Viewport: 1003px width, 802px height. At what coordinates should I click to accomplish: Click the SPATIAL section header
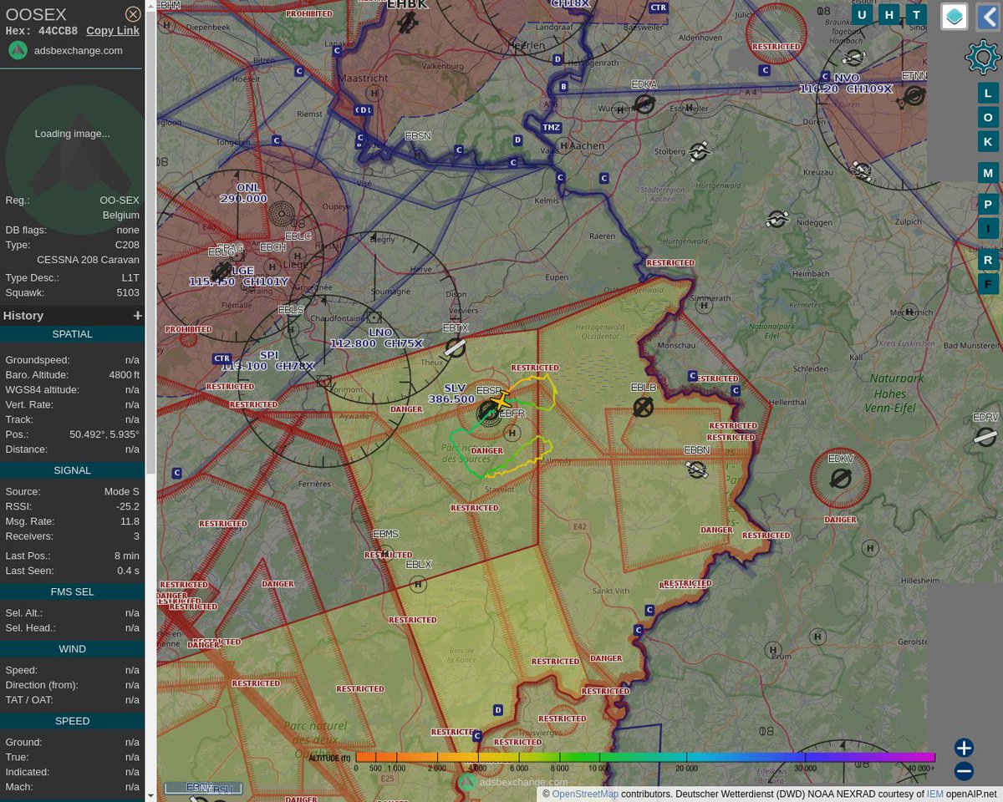pos(72,334)
